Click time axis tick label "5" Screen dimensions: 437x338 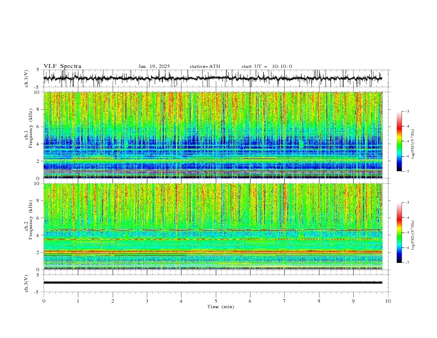(216, 301)
